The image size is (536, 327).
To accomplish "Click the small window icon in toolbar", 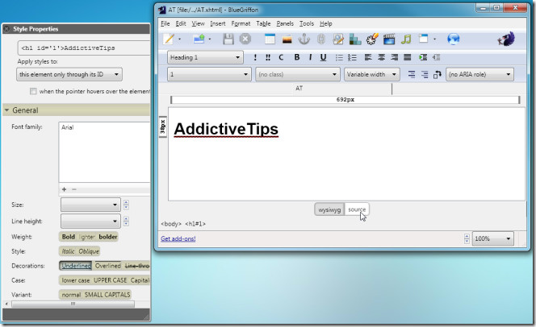I will pos(424,39).
